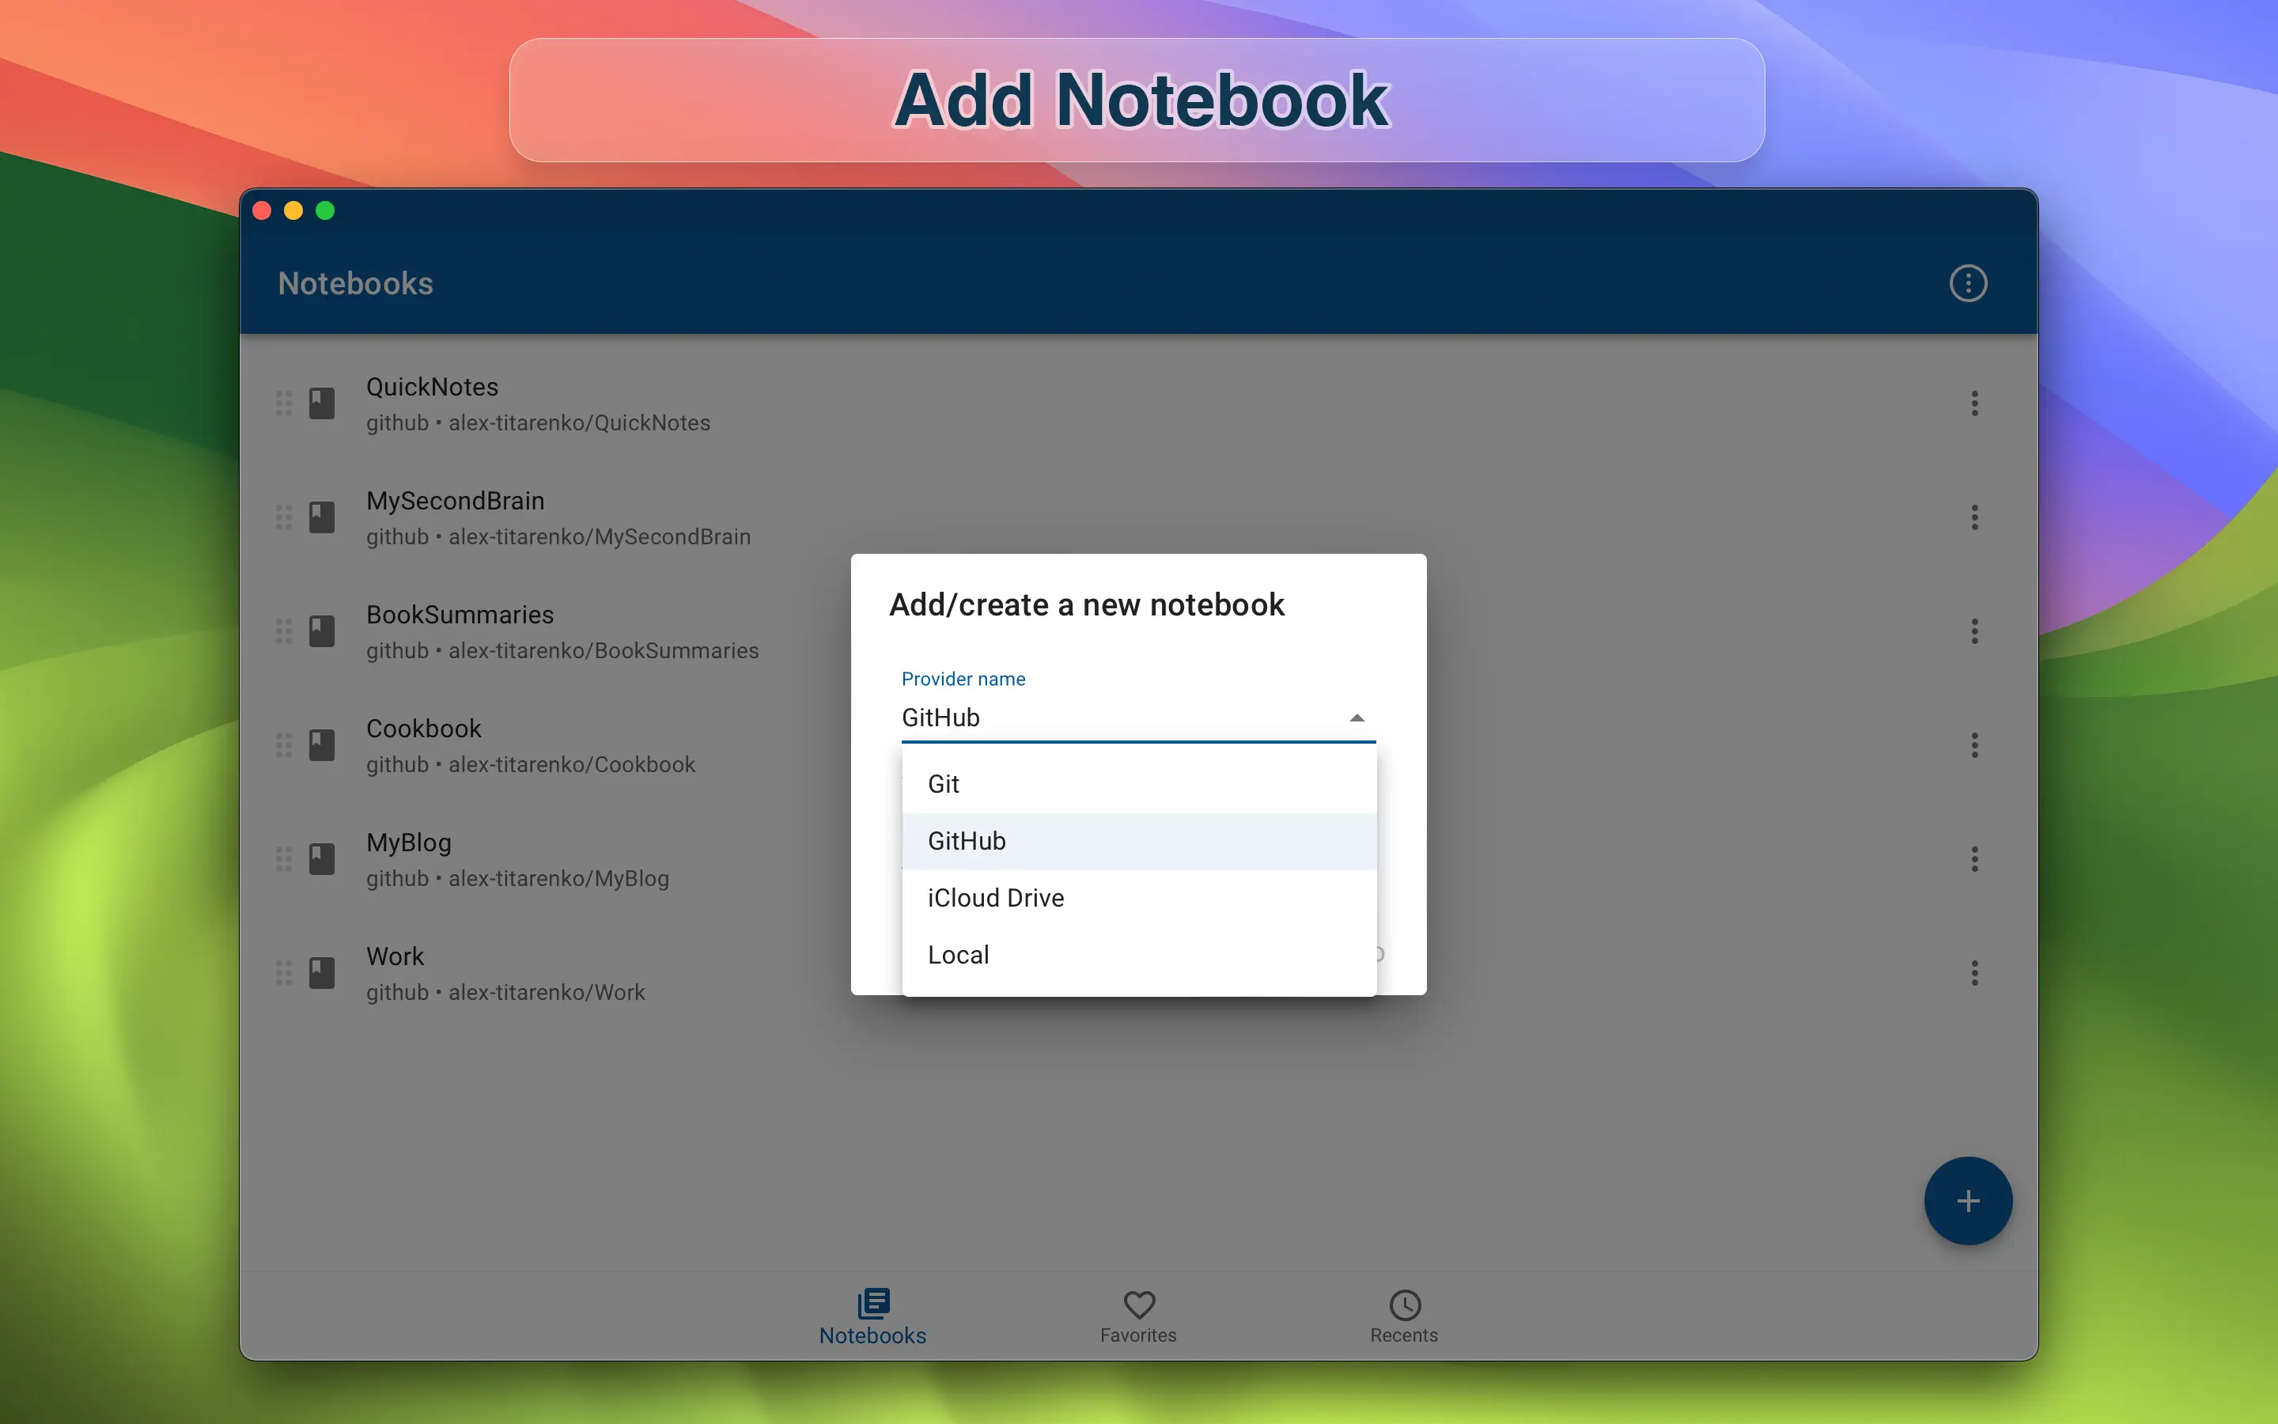Screen dimensions: 2278x1424
Task: Click the QuickNotes notebook book icon
Action: (322, 403)
